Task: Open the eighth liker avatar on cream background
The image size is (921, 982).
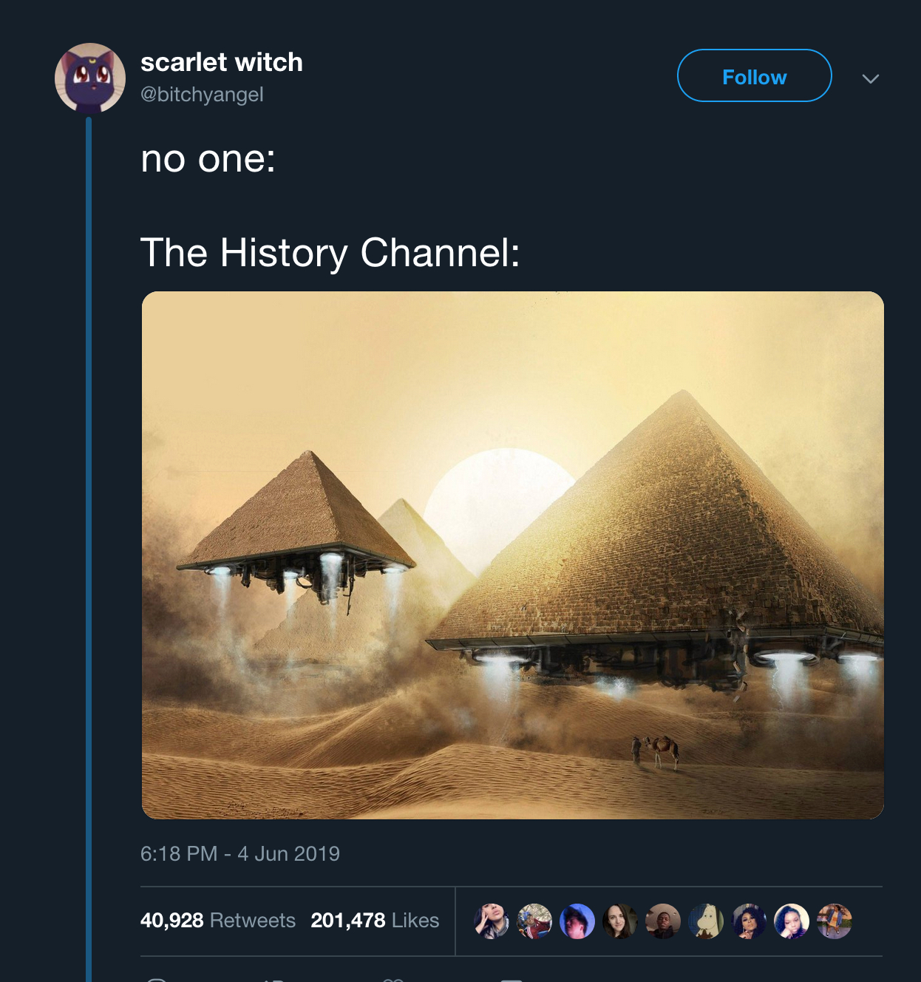Action: pos(792,921)
